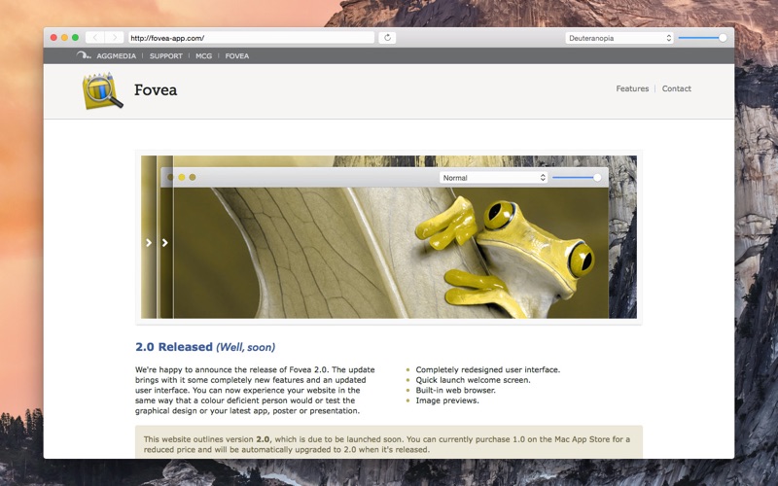Open the MCG navigation item
Image resolution: width=778 pixels, height=486 pixels.
click(x=203, y=56)
